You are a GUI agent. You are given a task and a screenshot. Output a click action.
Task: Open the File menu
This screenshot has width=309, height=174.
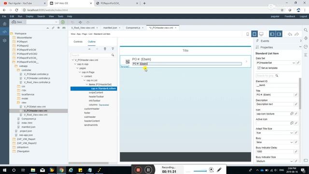pos(4,16)
